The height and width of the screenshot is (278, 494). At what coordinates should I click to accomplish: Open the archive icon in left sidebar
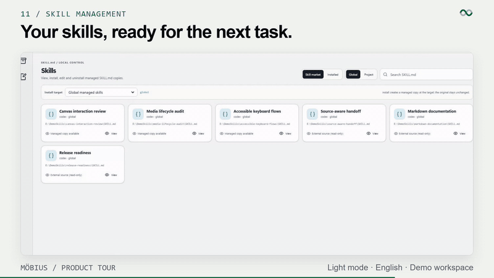pos(23,61)
